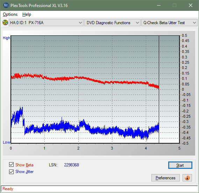Click the disc drive icon
This screenshot has width=199, height=193.
[x=5, y=22]
